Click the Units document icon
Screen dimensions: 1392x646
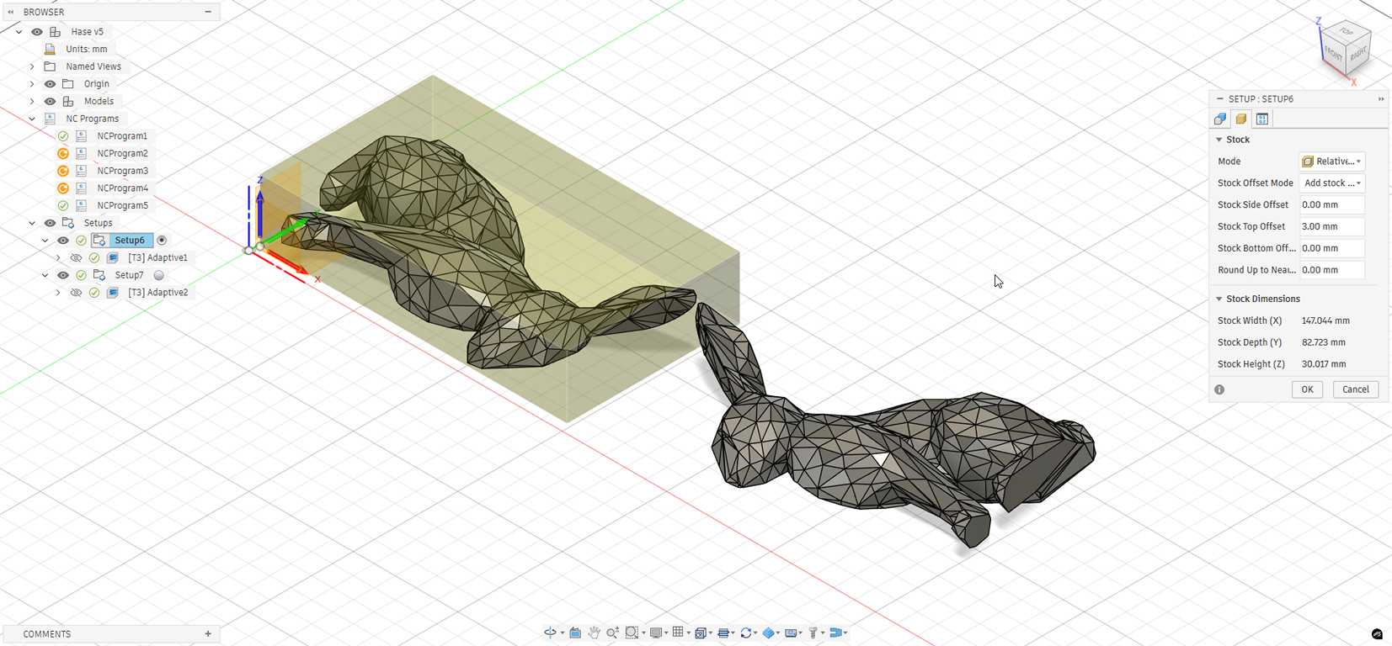point(50,49)
